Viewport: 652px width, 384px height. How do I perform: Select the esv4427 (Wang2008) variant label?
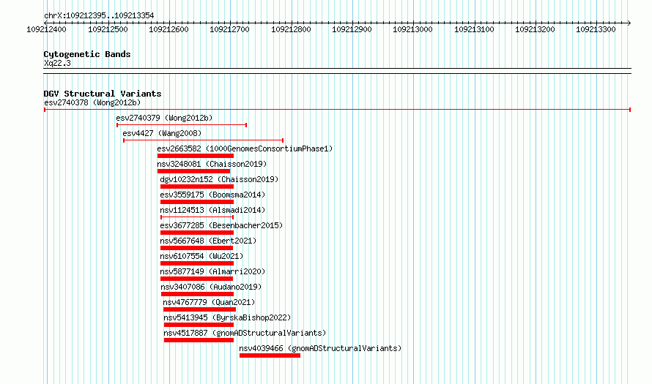click(x=162, y=133)
